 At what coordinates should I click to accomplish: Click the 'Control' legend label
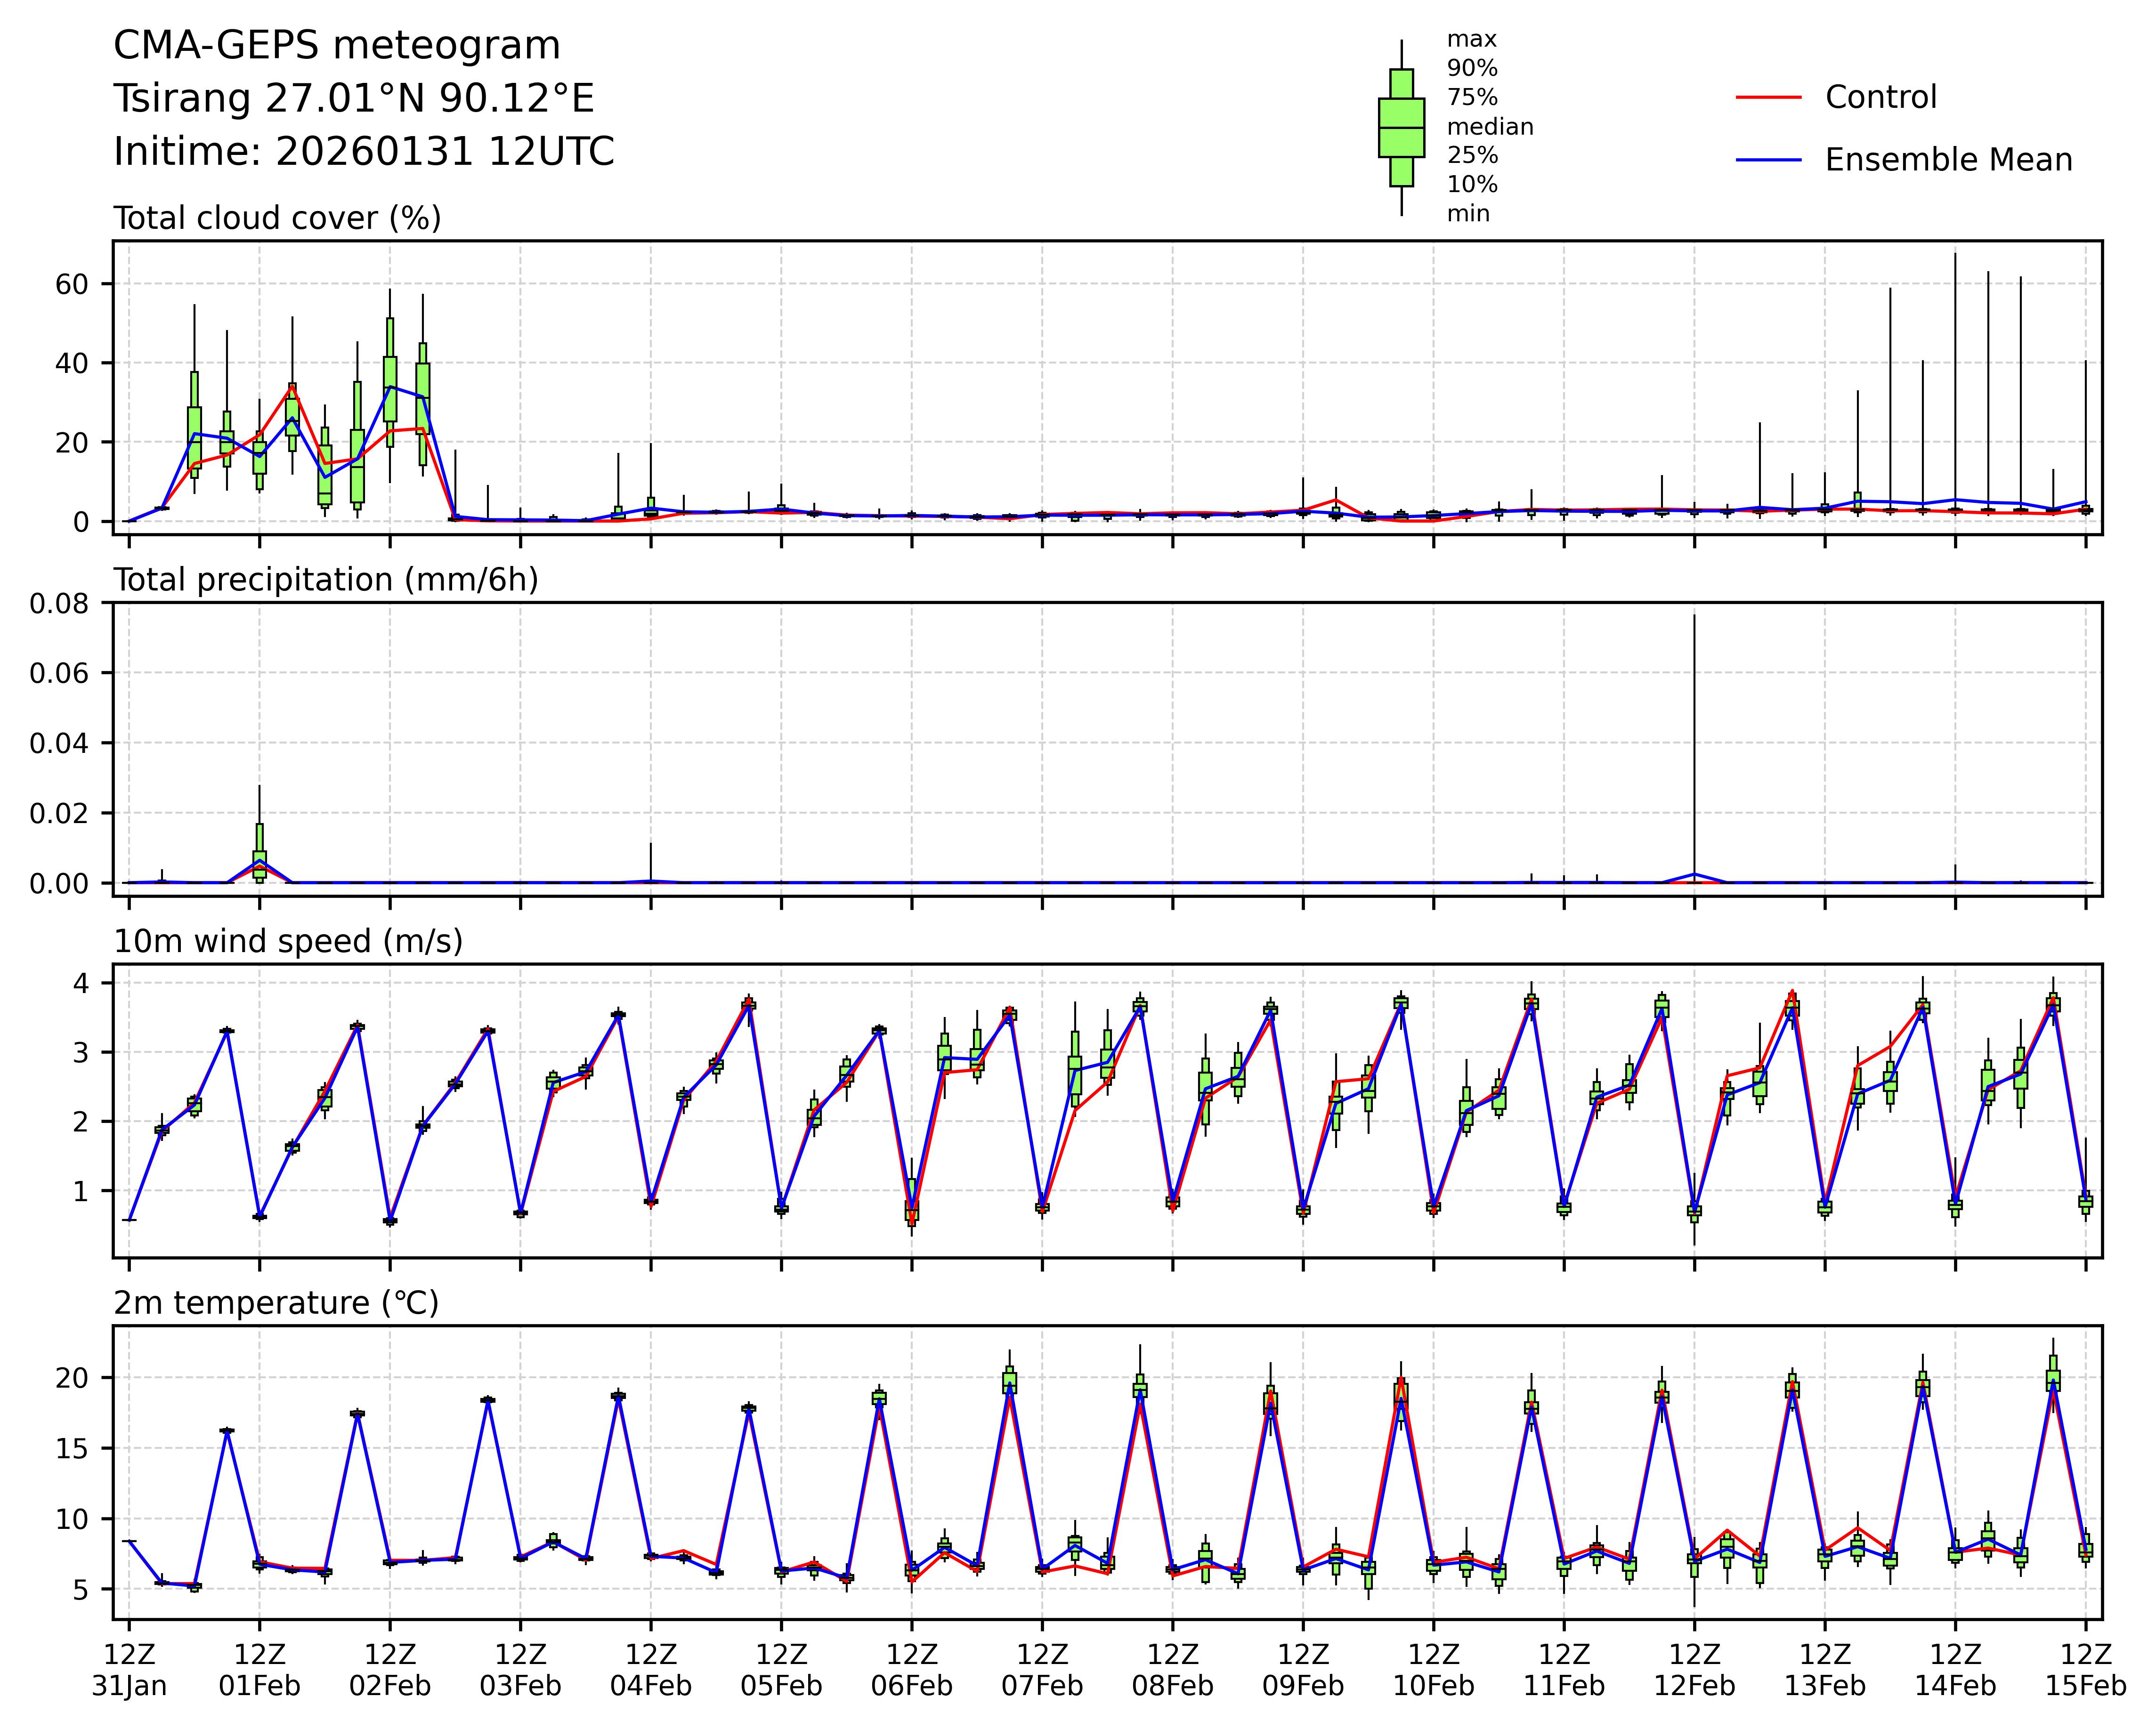tap(1880, 98)
